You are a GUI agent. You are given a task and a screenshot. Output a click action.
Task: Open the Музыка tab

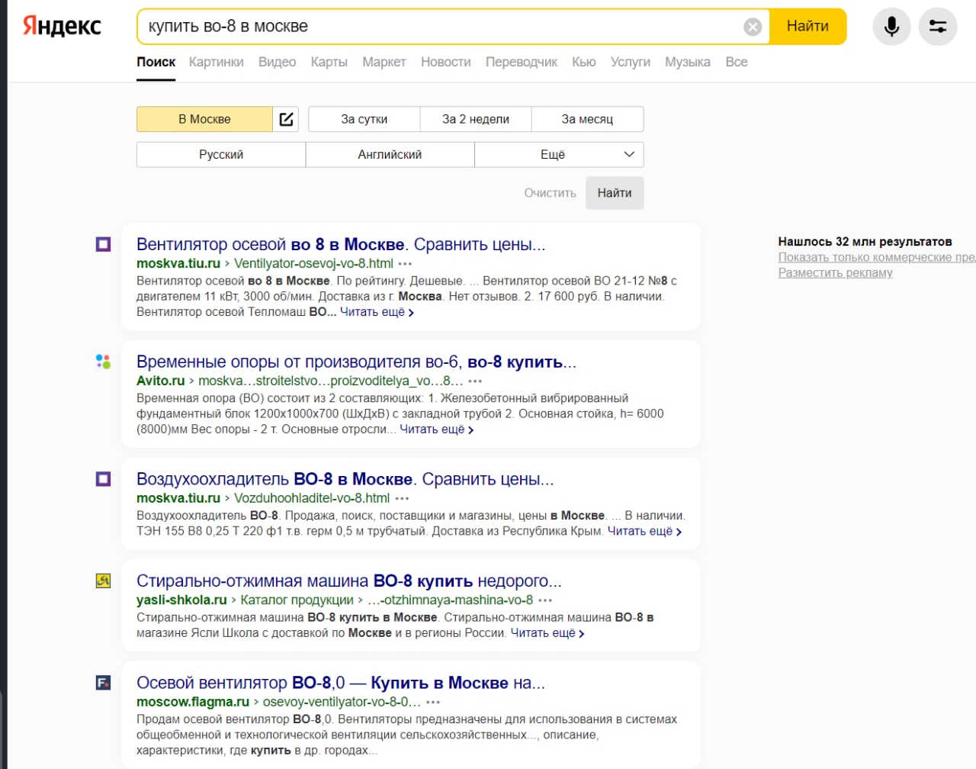pos(688,62)
